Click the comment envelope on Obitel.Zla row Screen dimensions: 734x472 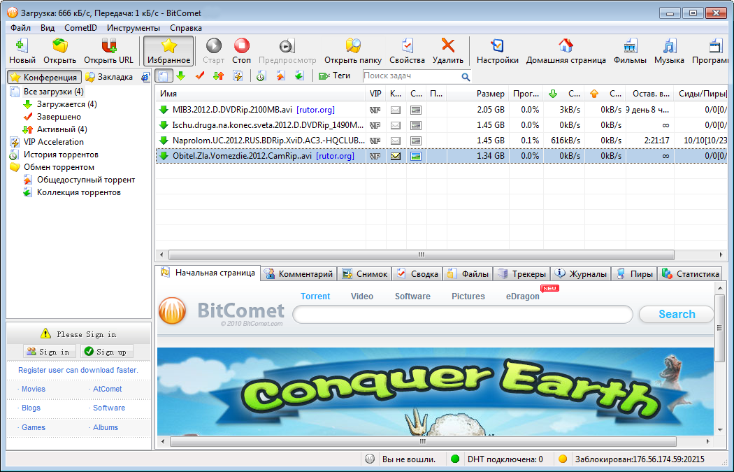(396, 156)
